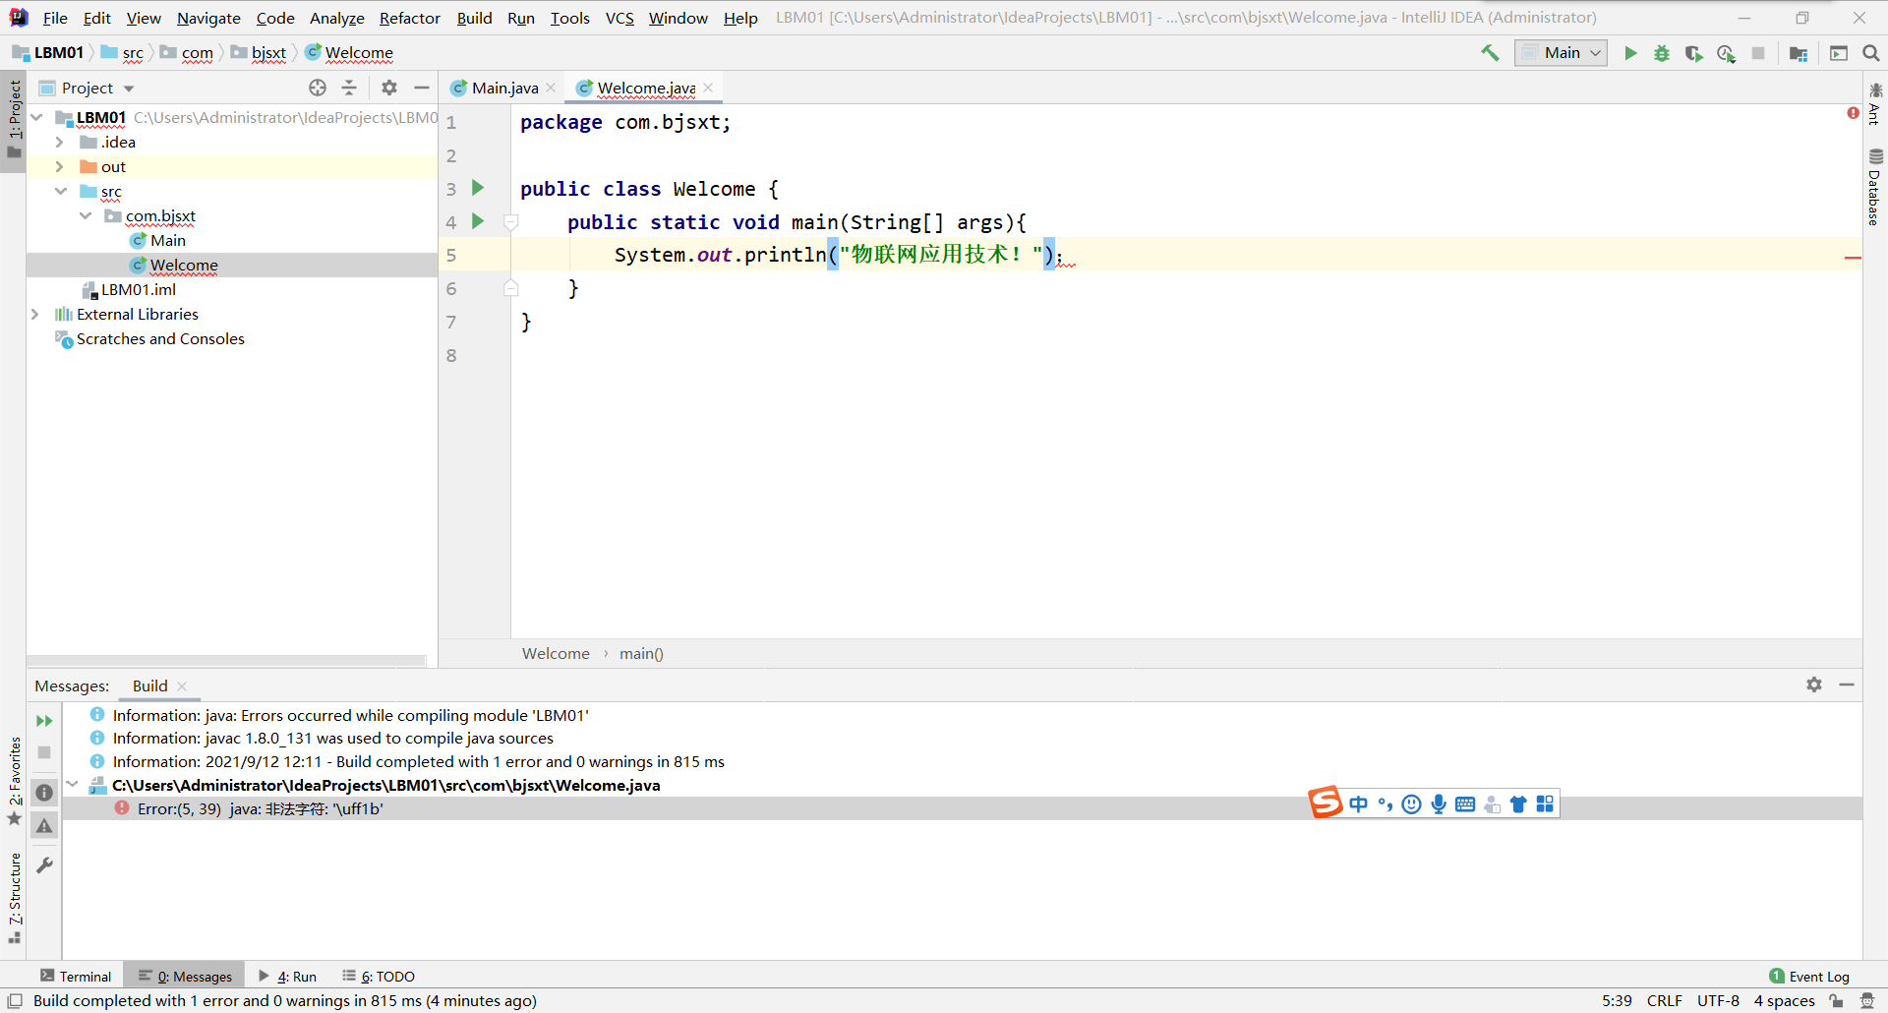
Task: Click the Build Project hammer icon
Action: tap(1490, 53)
